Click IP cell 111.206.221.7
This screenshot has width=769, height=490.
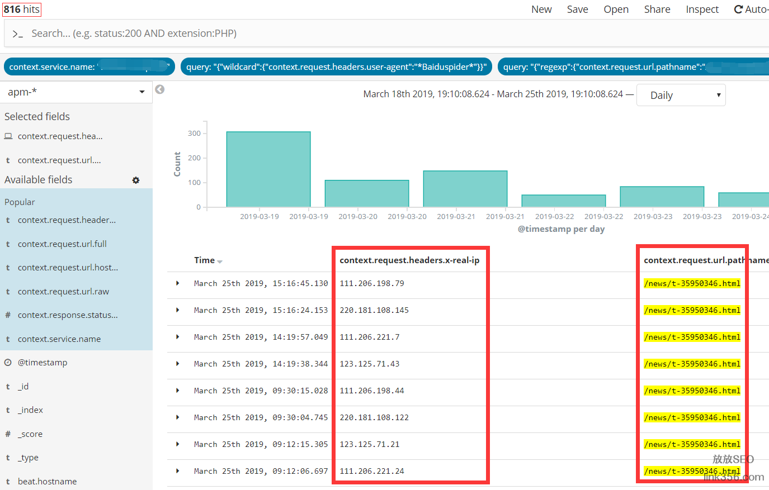tap(370, 337)
